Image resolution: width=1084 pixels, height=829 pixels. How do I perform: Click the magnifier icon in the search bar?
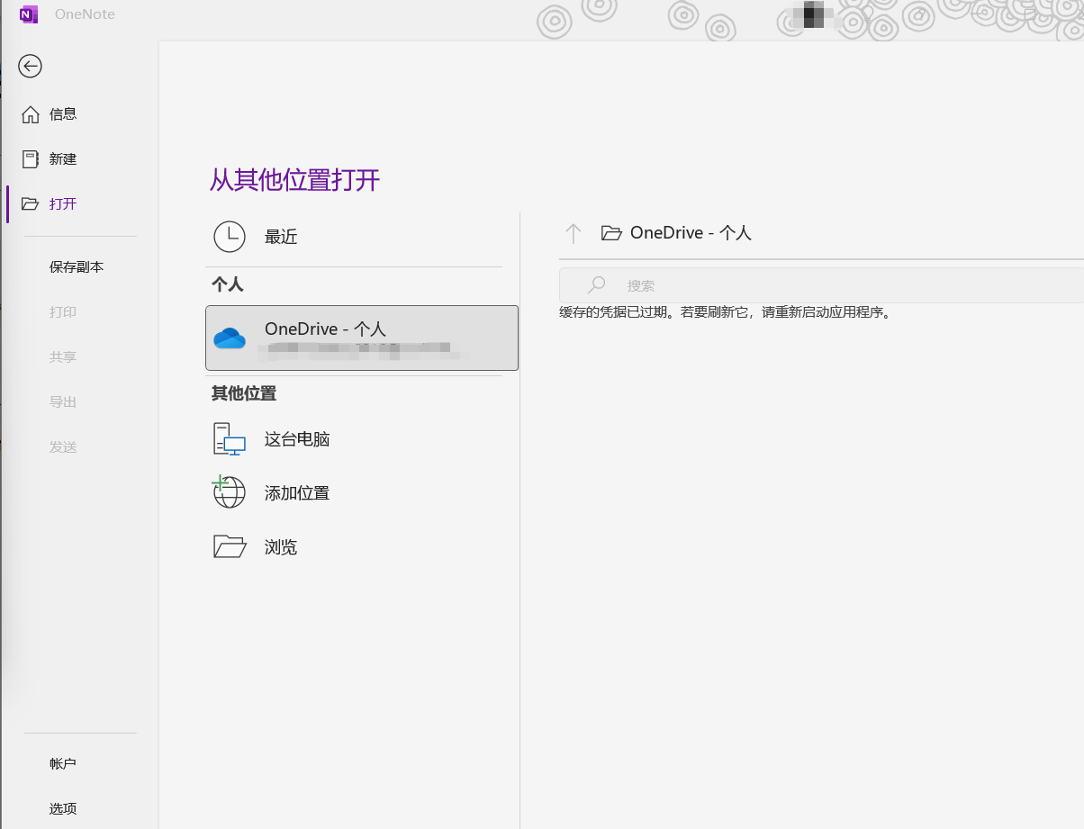596,284
